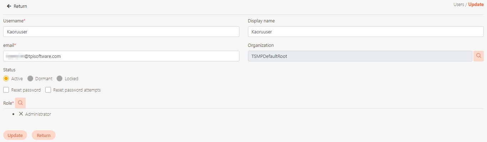Viewport: 487px width, 142px height.
Task: Select the Active status radio button
Action: (6, 78)
